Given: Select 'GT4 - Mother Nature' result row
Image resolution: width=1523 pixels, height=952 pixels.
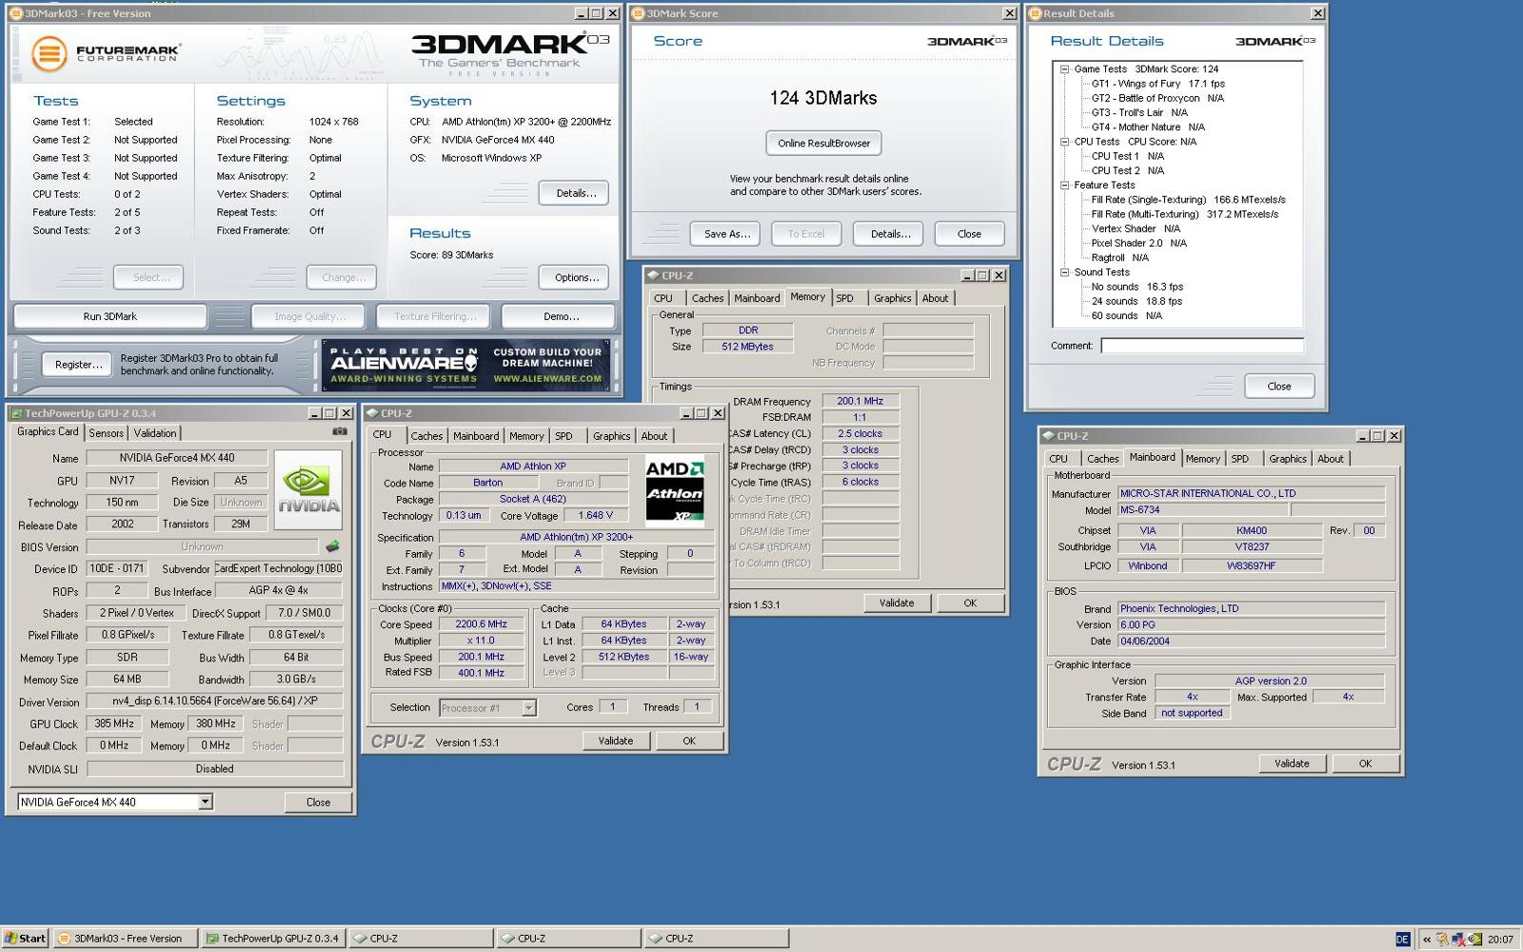Looking at the screenshot, I should [x=1147, y=127].
